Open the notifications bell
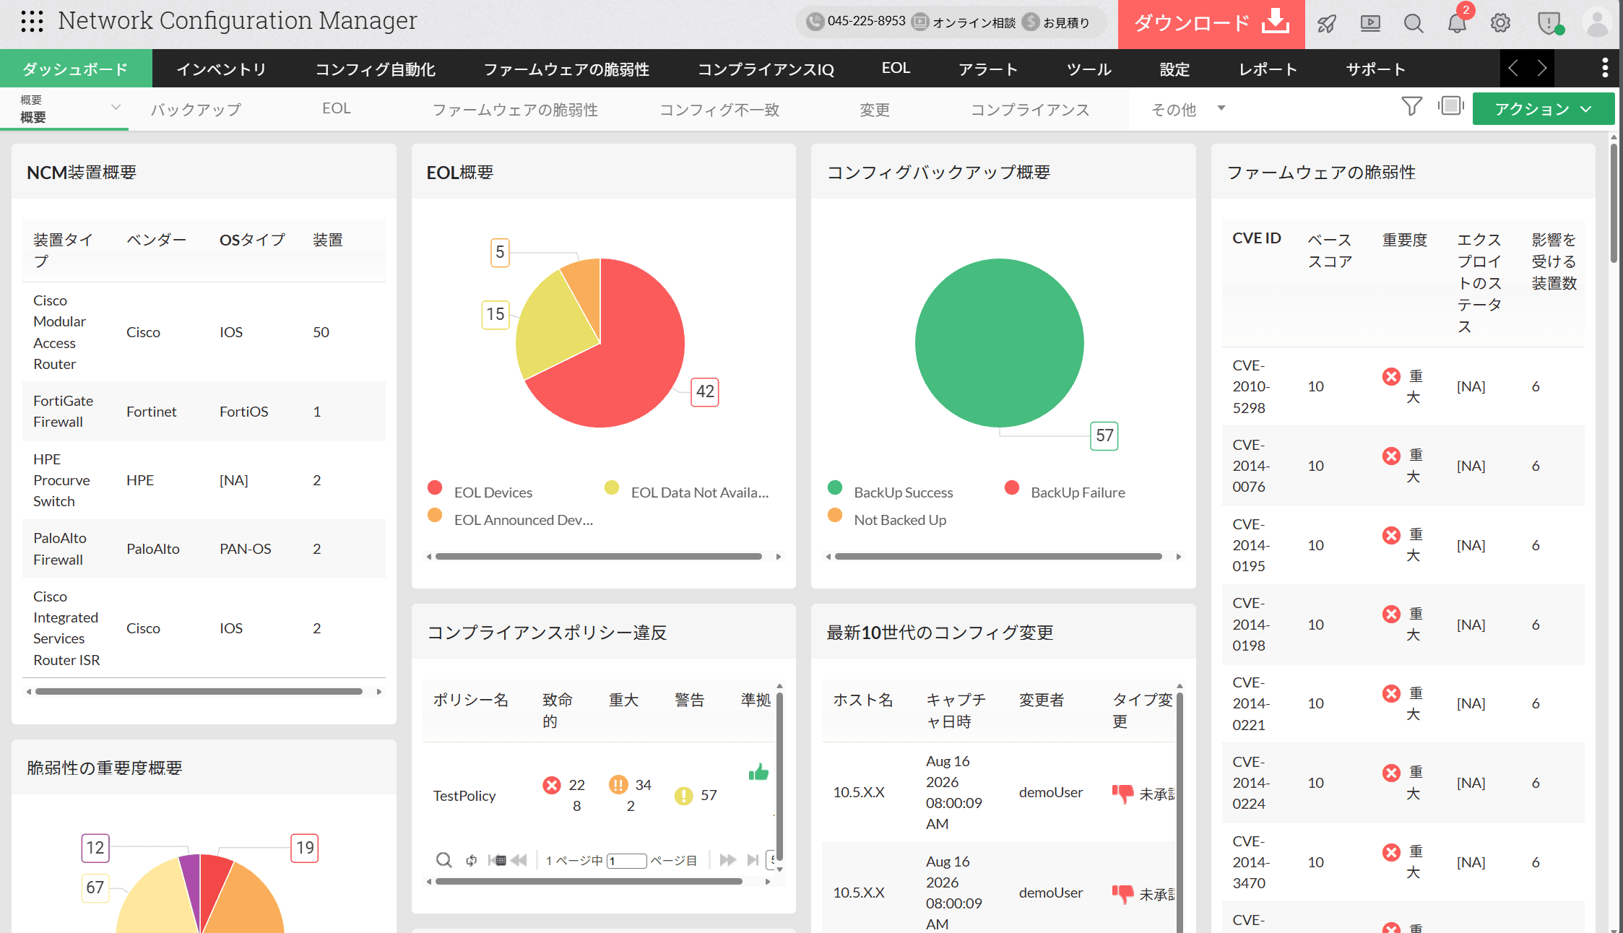Image resolution: width=1623 pixels, height=933 pixels. [1457, 24]
